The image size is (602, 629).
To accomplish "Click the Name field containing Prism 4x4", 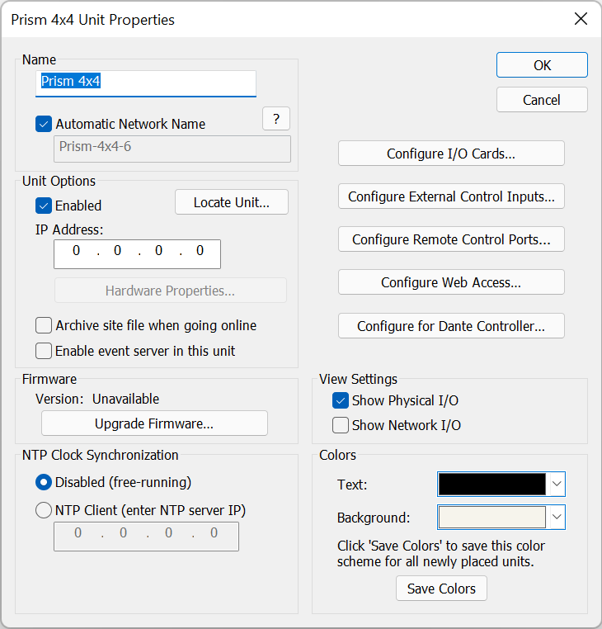I will pos(146,83).
